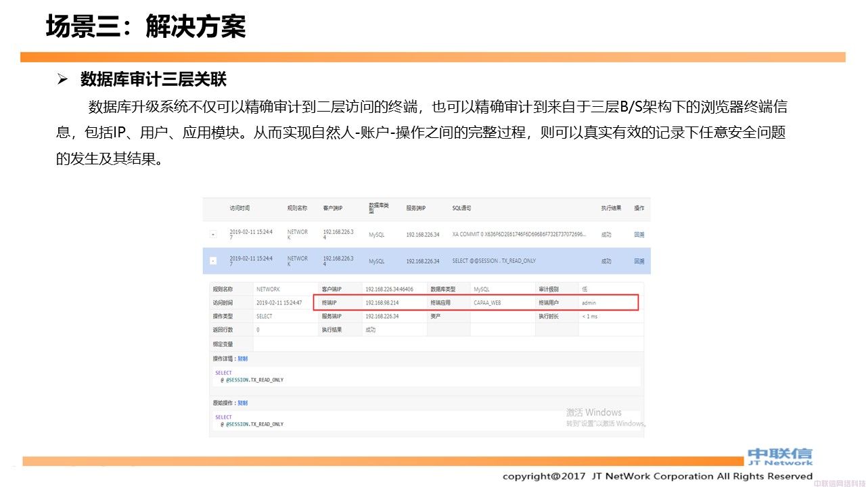Click terminal IP value 192.168.98.214
Screen dimensions: 866x487
coord(382,303)
